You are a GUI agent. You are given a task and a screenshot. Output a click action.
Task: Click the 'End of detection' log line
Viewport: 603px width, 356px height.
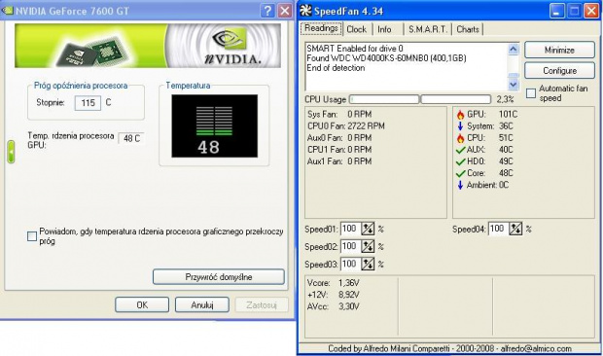(336, 68)
